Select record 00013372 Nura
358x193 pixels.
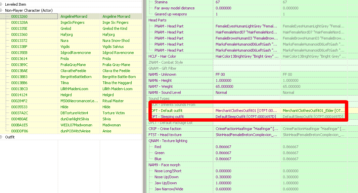(71, 41)
